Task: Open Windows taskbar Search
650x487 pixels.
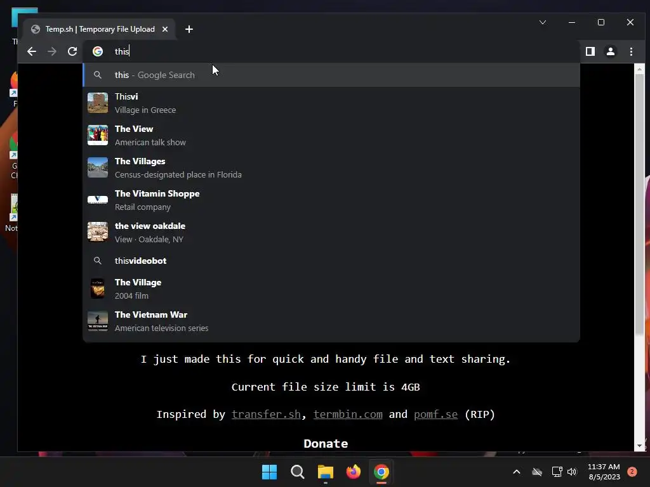Action: [x=297, y=472]
